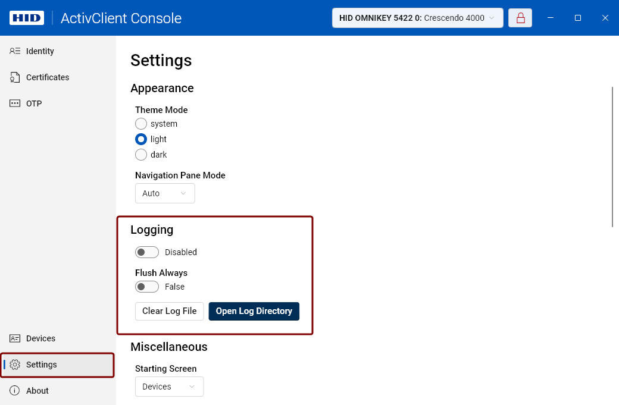Screen dimensions: 619x405
Task: Click the About info icon
Action: [15, 391]
